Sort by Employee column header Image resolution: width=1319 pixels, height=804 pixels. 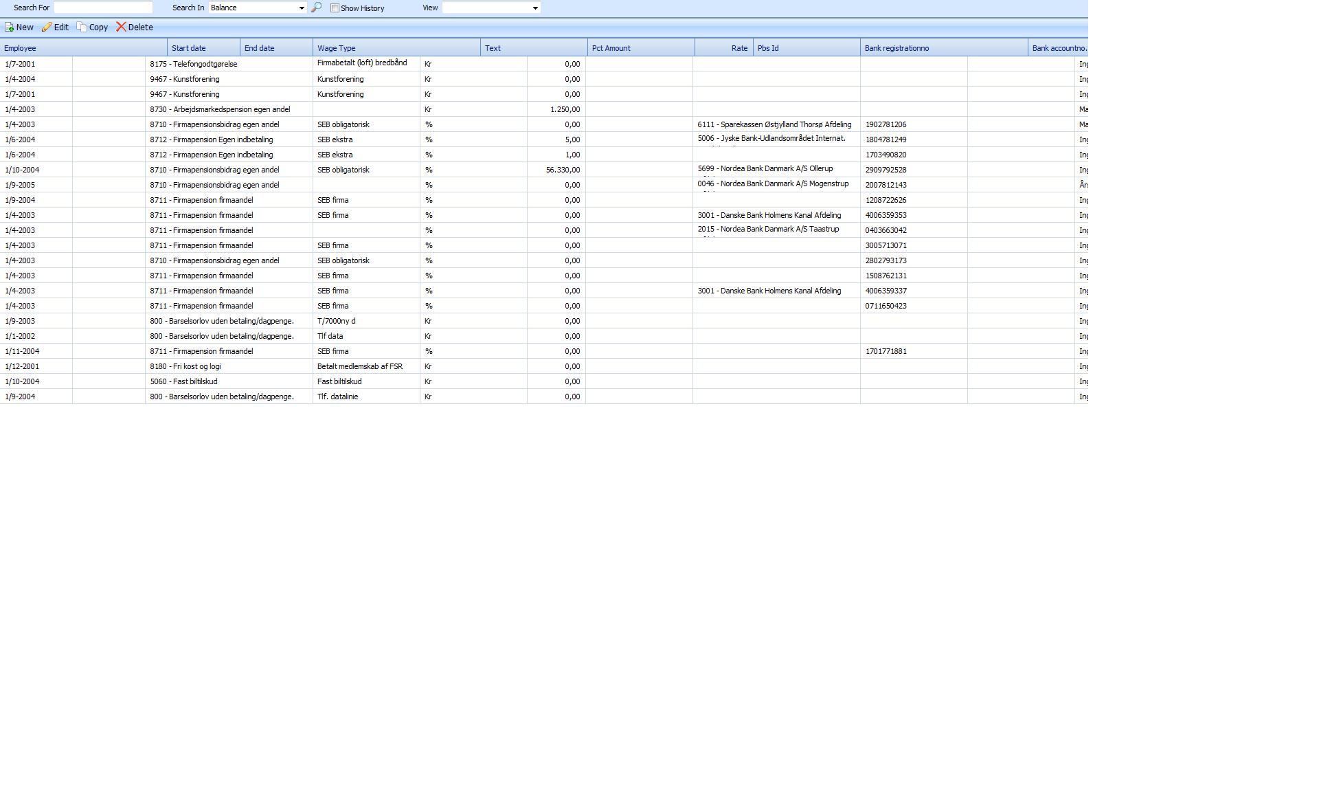click(x=21, y=48)
